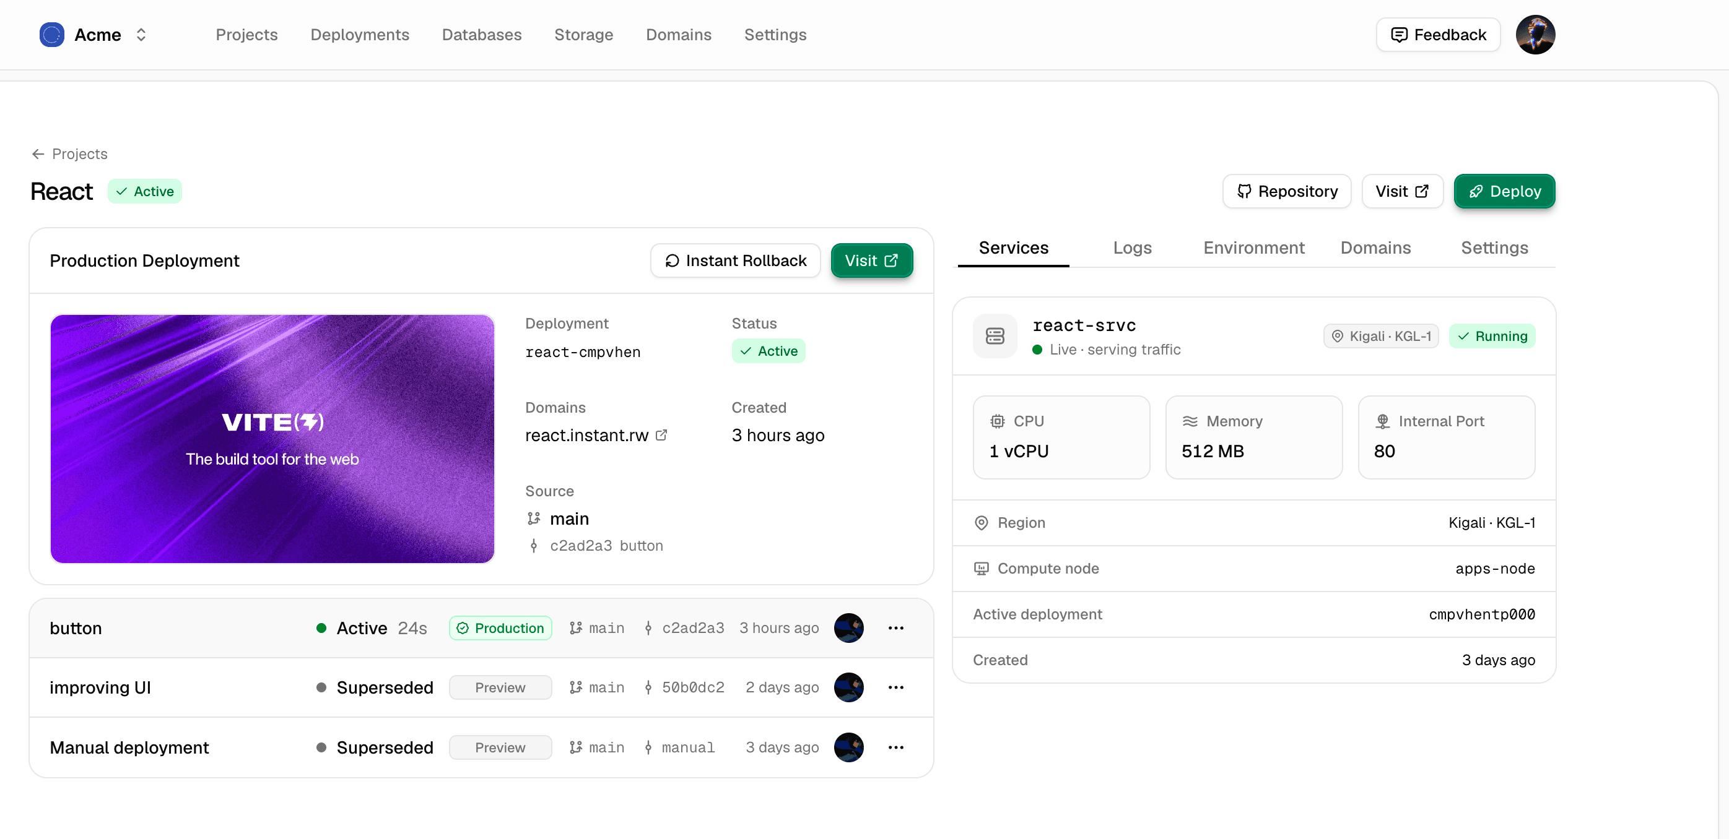Go back to Projects via arrow link
This screenshot has height=839, width=1729.
pyautogui.click(x=69, y=154)
